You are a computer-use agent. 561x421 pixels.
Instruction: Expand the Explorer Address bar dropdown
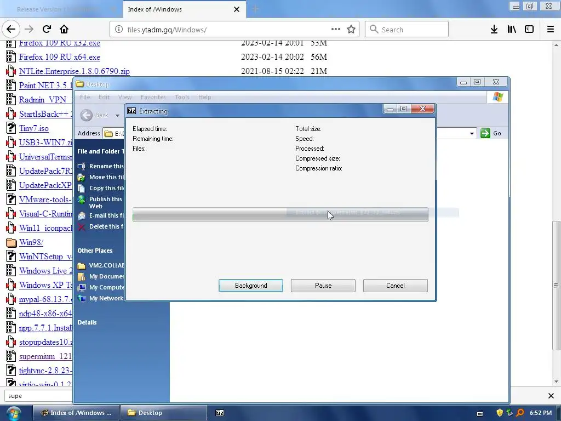[x=472, y=134]
